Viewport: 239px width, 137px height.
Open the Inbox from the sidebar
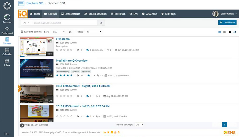tap(7, 62)
